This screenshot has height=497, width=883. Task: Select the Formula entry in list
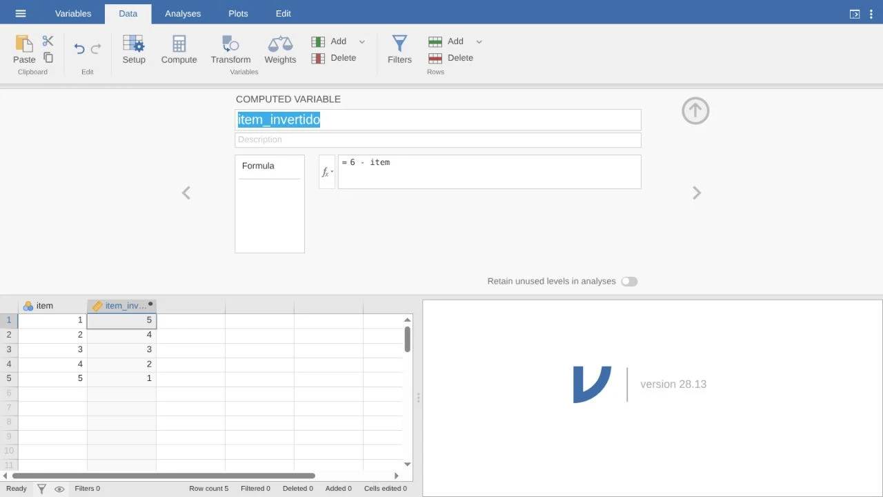270,166
